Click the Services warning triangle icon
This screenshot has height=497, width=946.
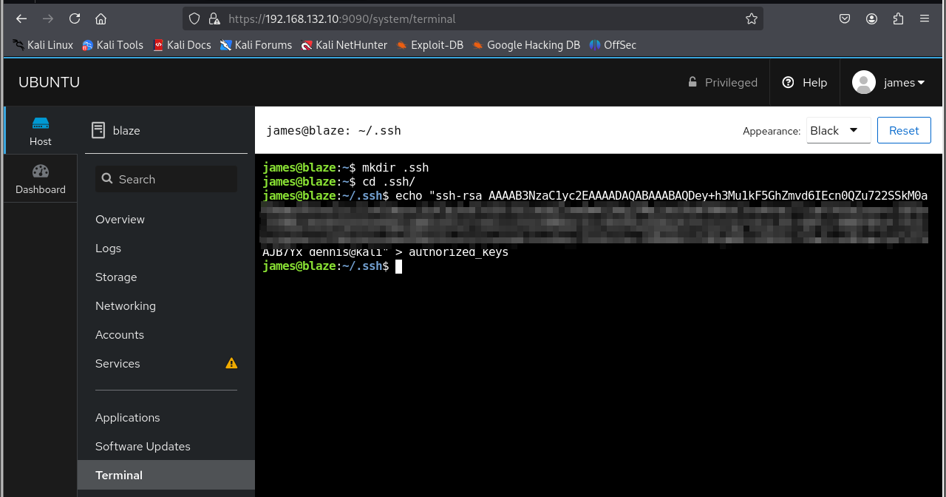231,363
